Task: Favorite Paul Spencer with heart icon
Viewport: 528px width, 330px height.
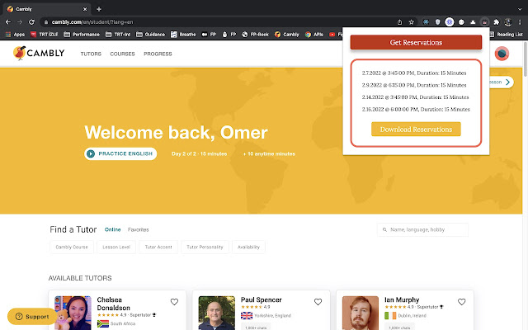Action: pyautogui.click(x=318, y=302)
